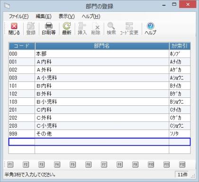Select the Ｂ小児科 department name cell
199x182 pixels.
[x=102, y=102]
